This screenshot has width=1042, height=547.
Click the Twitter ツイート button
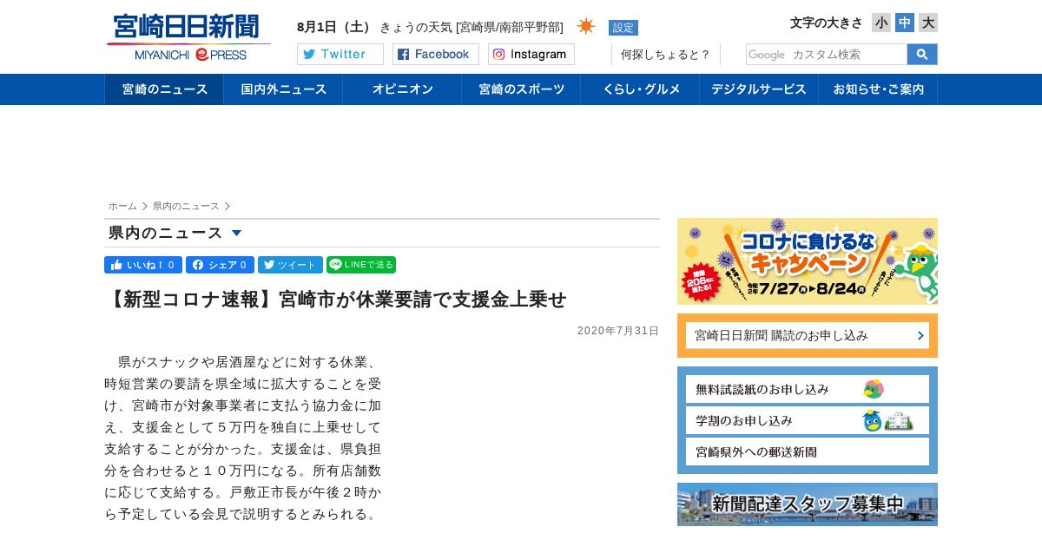(x=290, y=265)
